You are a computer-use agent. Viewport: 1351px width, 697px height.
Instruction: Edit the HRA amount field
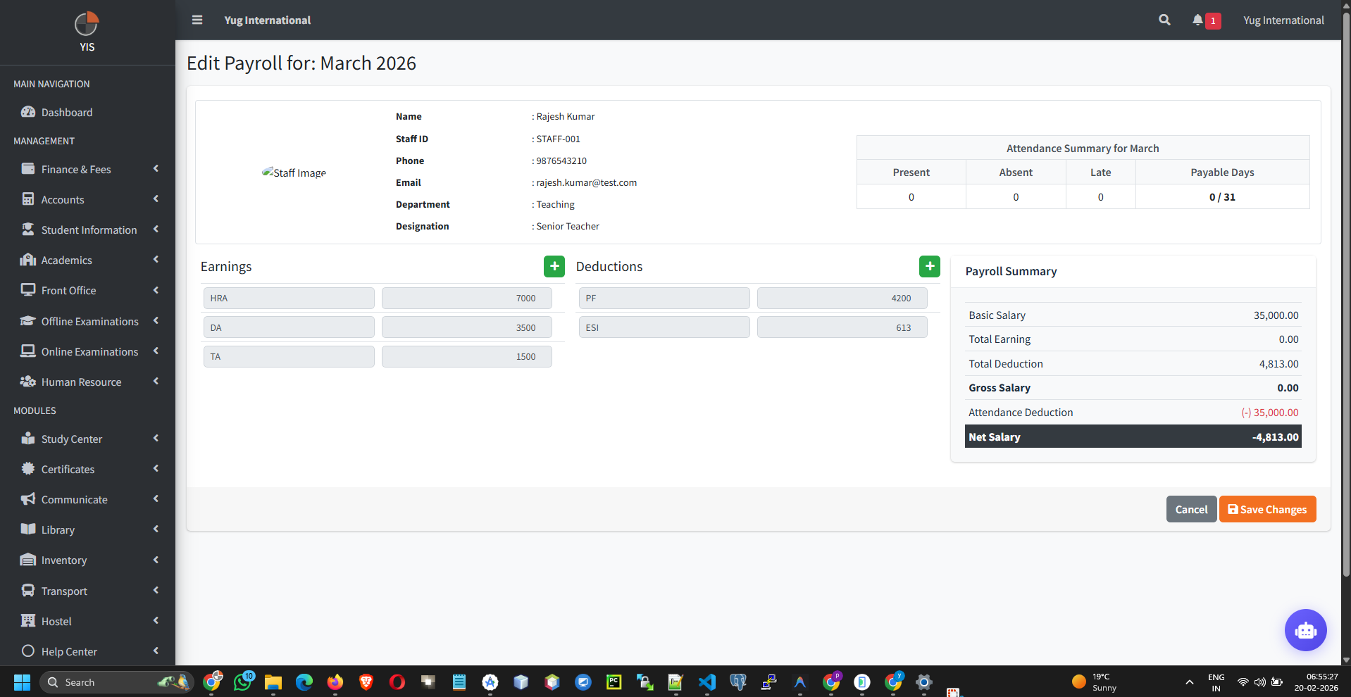coord(466,298)
